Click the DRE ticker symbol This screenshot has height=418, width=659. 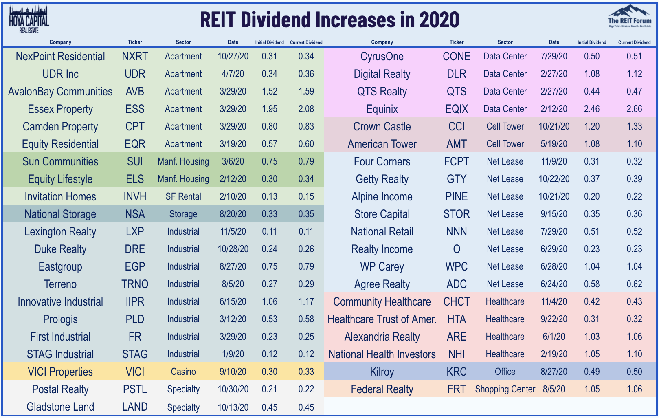(135, 249)
